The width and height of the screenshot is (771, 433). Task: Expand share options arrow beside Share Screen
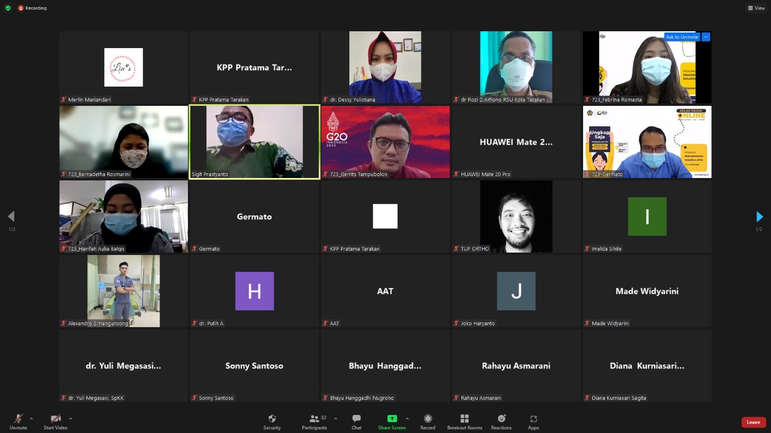click(407, 419)
